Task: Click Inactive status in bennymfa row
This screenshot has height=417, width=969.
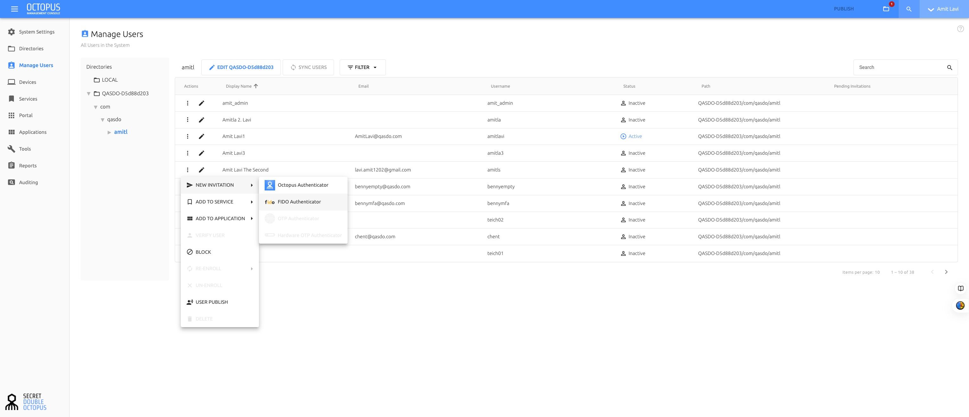Action: click(x=633, y=203)
